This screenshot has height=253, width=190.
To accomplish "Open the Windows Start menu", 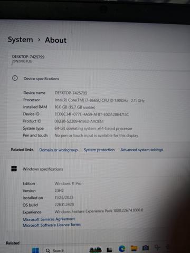I will click(35, 250).
